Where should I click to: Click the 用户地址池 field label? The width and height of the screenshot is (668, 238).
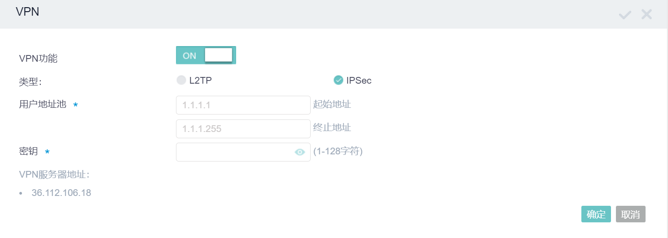pyautogui.click(x=43, y=105)
